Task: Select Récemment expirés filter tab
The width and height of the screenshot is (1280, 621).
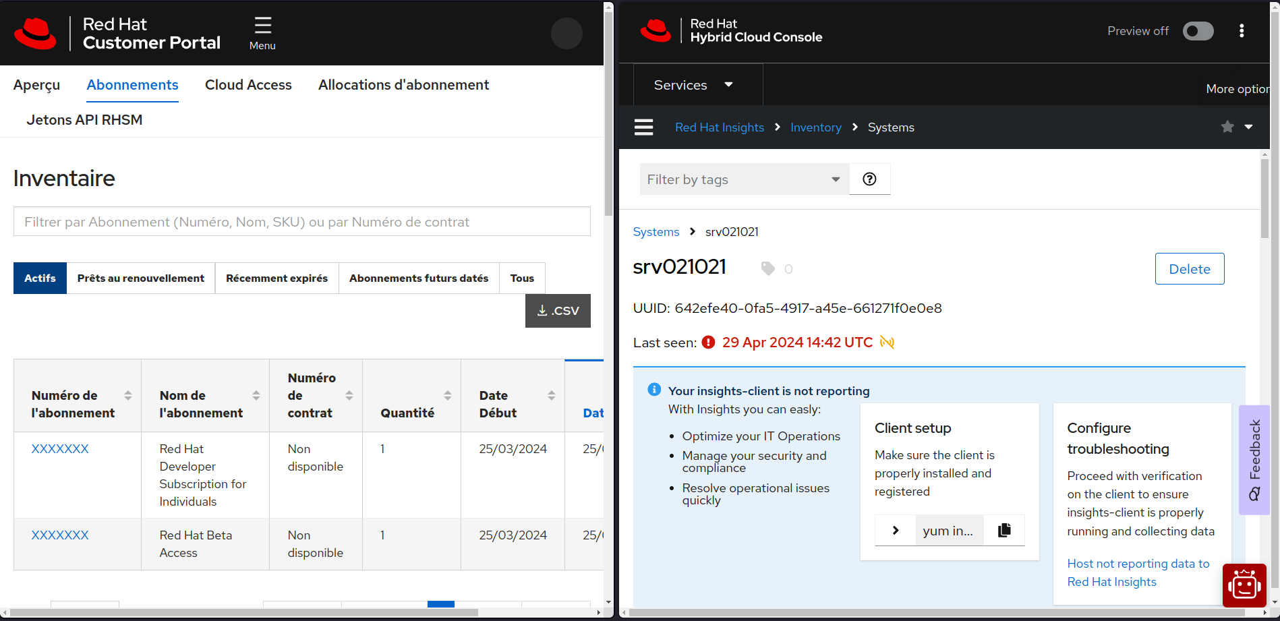Action: click(x=277, y=278)
